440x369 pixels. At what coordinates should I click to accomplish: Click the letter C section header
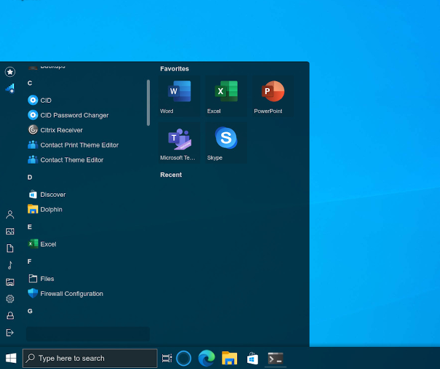click(x=30, y=84)
